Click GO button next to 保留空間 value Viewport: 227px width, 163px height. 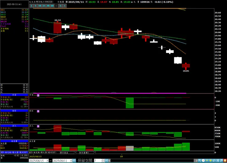pos(106,161)
